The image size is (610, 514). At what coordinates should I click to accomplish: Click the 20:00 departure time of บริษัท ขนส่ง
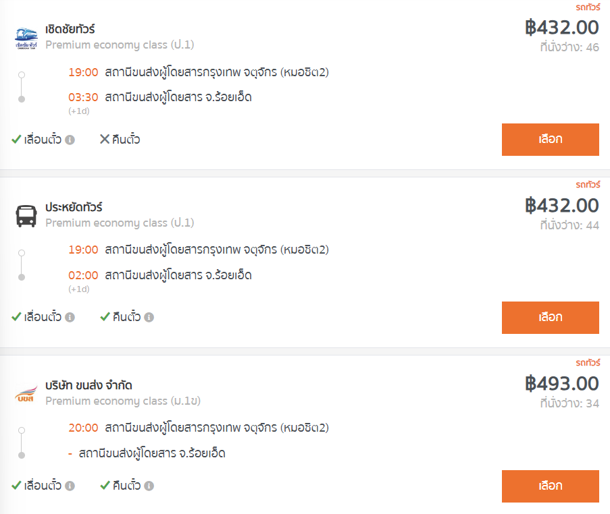pos(83,428)
